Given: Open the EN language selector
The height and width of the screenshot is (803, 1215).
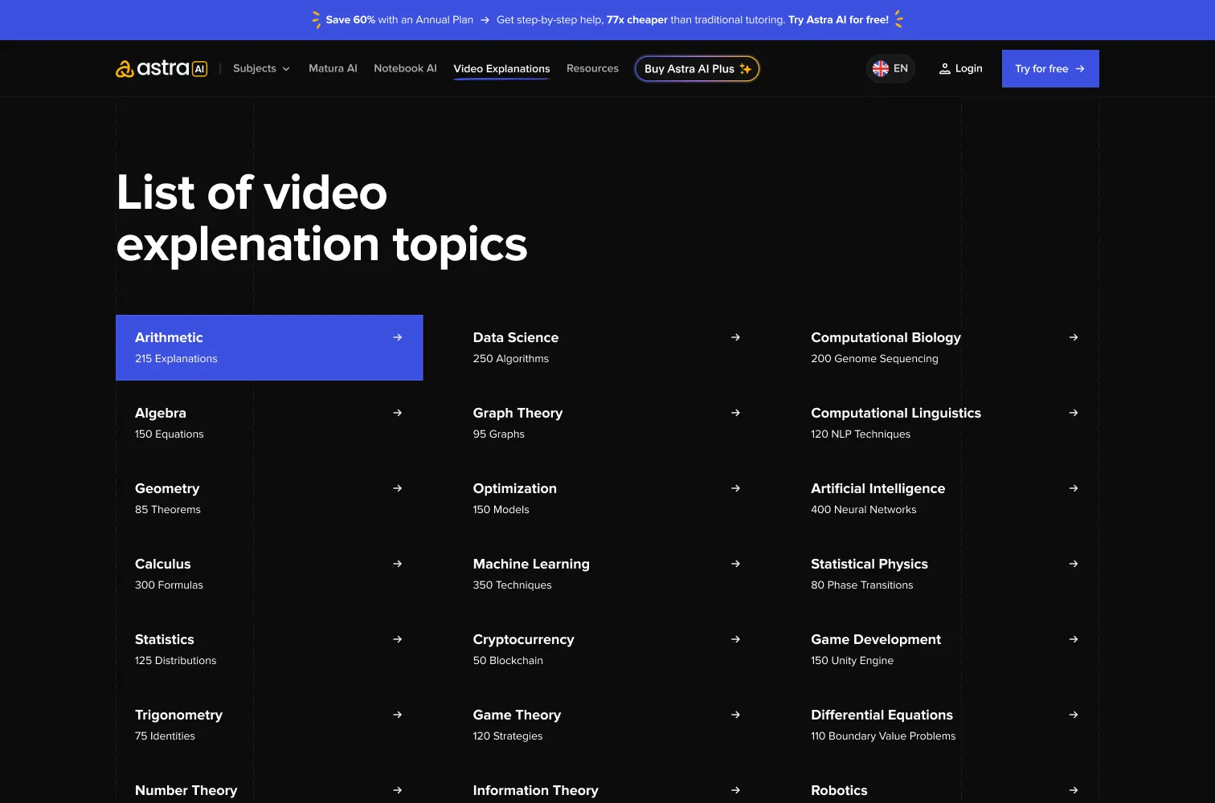Looking at the screenshot, I should 890,69.
